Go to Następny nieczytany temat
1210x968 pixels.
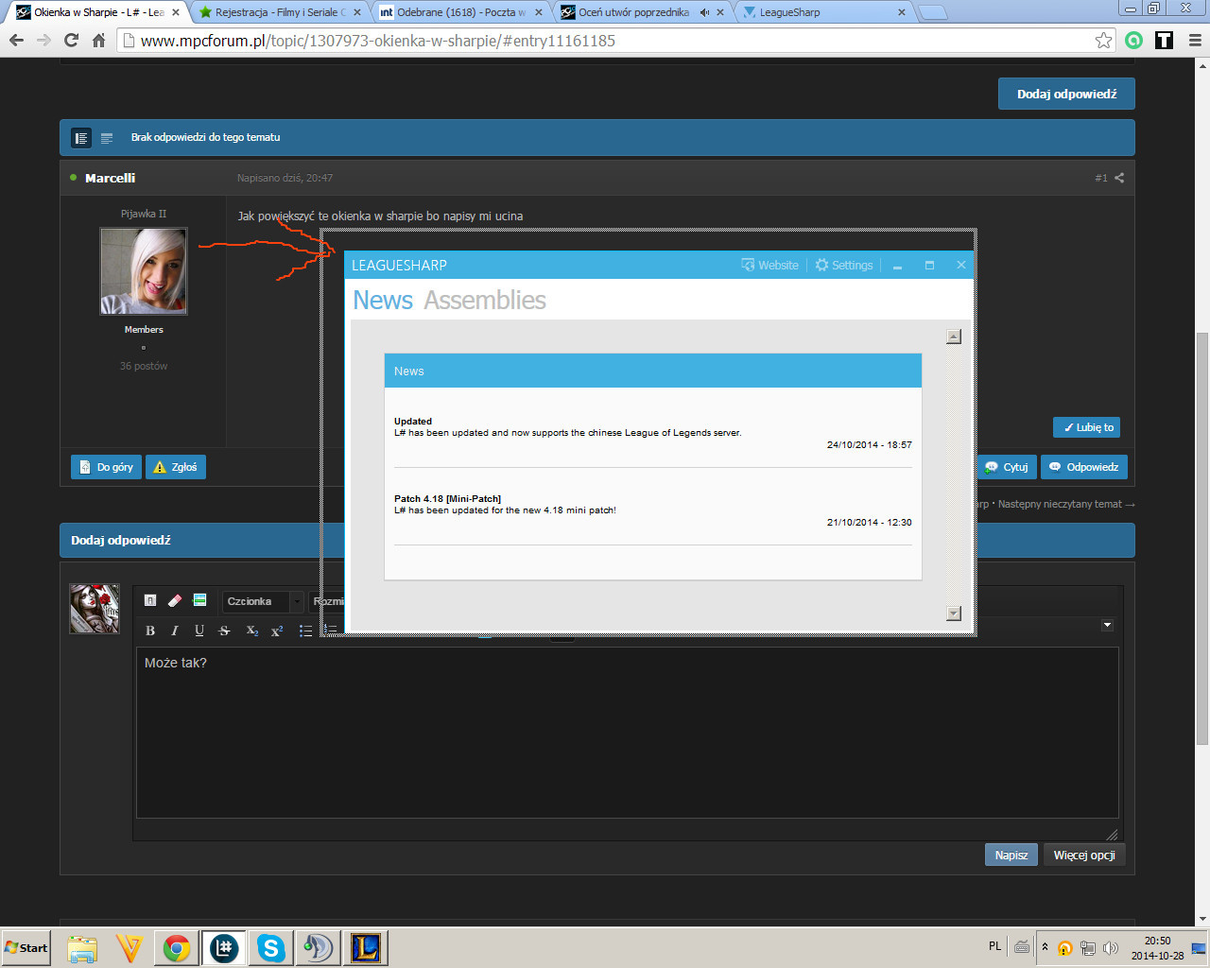click(x=1066, y=504)
